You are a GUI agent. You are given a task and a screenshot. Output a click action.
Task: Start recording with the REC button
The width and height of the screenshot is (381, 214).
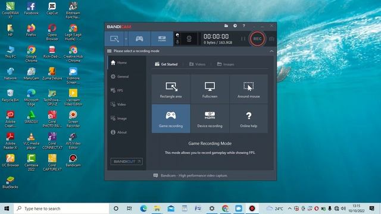click(x=257, y=39)
